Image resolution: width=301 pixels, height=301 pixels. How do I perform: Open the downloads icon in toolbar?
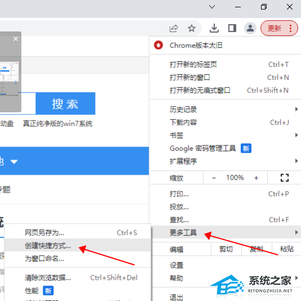tap(214, 28)
